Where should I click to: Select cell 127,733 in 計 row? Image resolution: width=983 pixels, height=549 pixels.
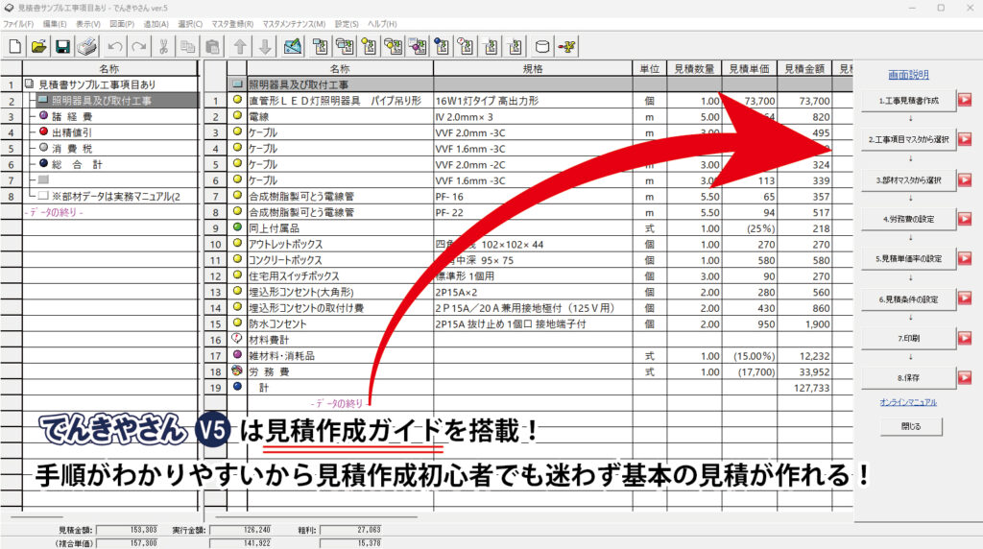[x=804, y=388]
